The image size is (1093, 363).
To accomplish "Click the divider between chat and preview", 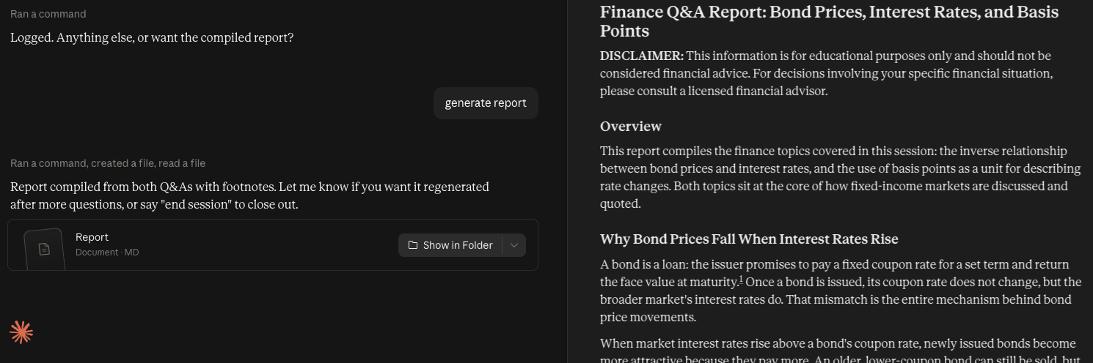I will coord(567,181).
